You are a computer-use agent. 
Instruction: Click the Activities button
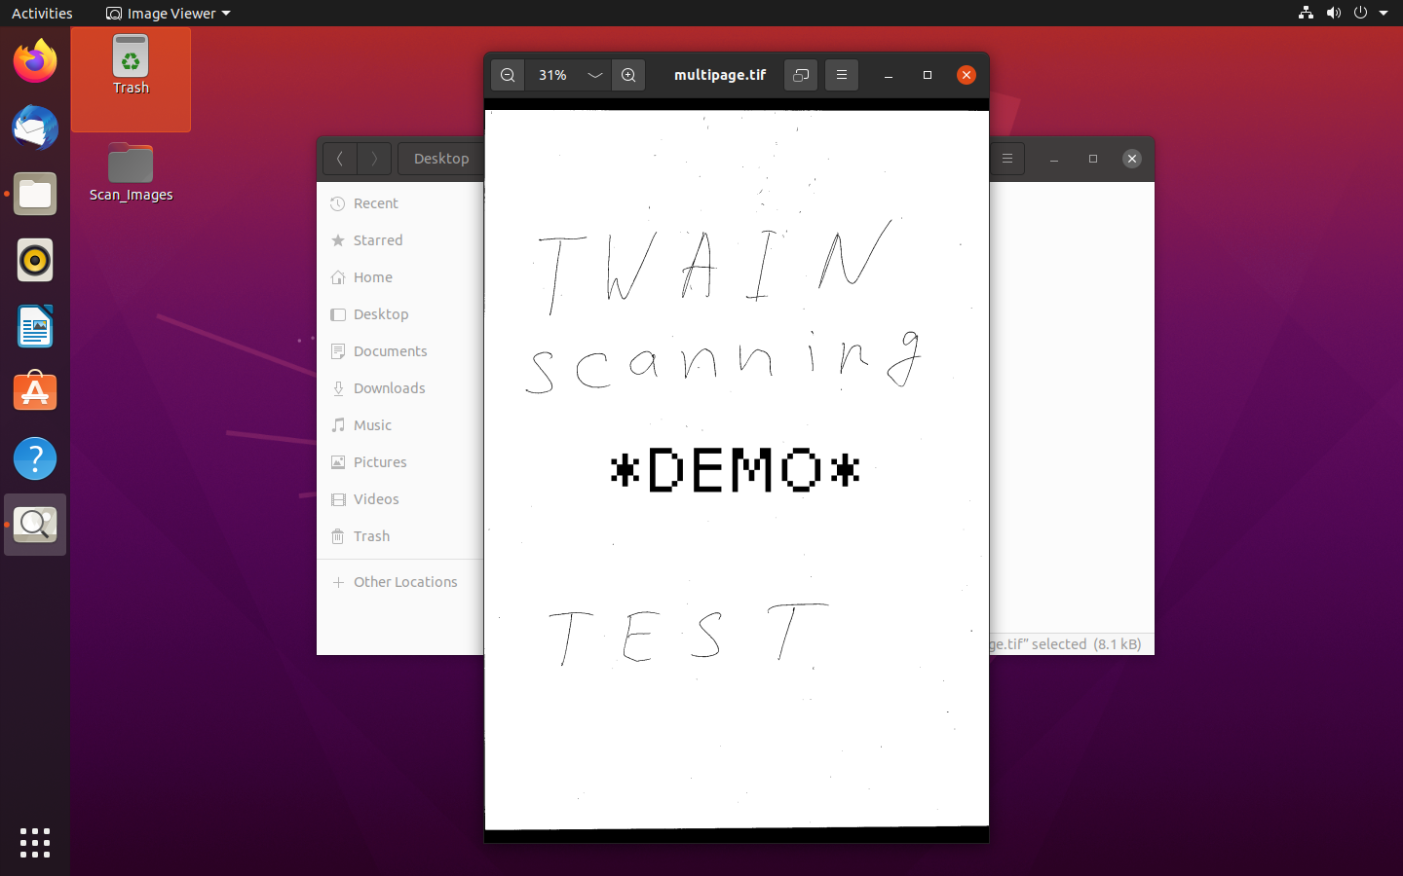point(42,14)
